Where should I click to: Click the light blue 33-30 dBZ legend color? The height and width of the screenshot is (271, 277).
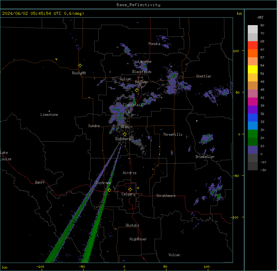tap(253, 126)
